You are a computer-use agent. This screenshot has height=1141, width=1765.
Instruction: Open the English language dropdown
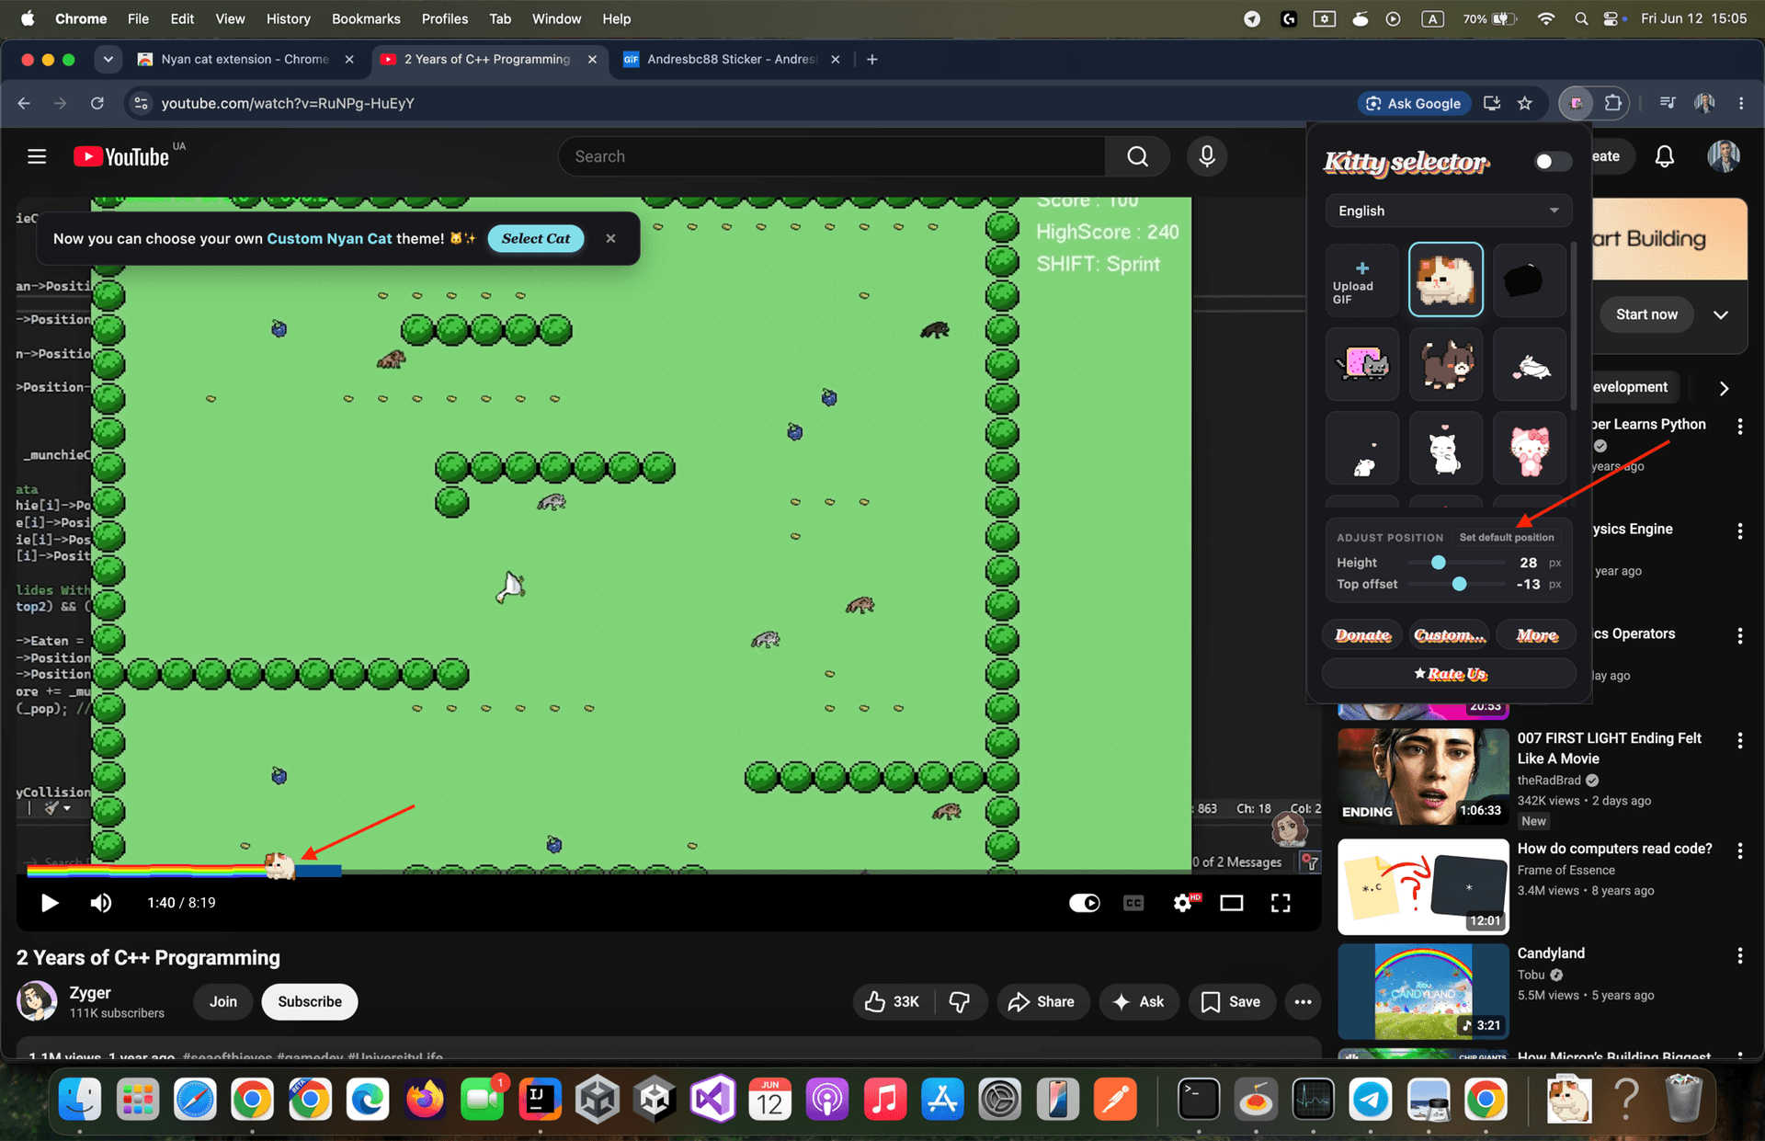[1448, 211]
